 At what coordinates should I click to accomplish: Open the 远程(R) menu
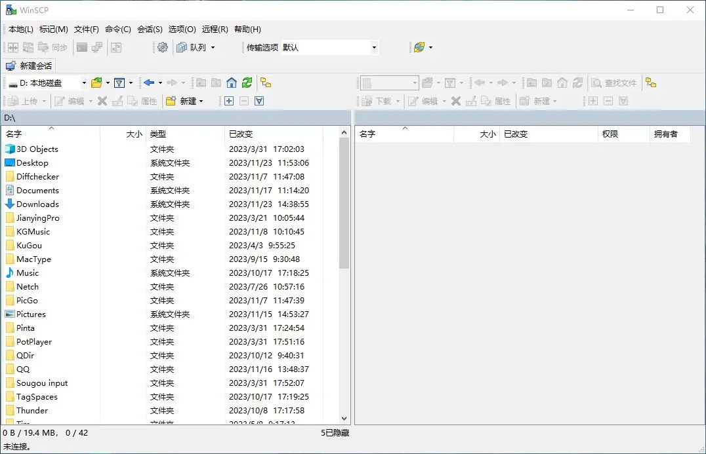pos(215,29)
